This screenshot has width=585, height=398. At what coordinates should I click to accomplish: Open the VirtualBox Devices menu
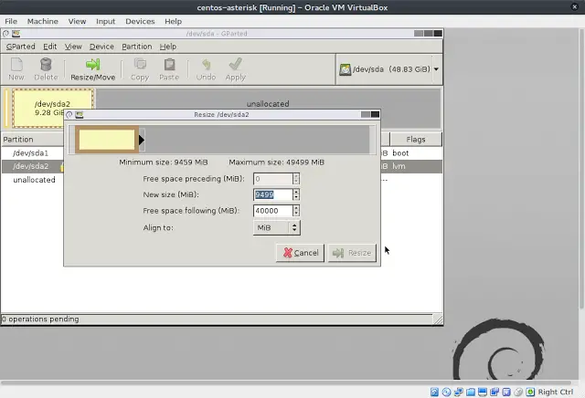pos(140,21)
